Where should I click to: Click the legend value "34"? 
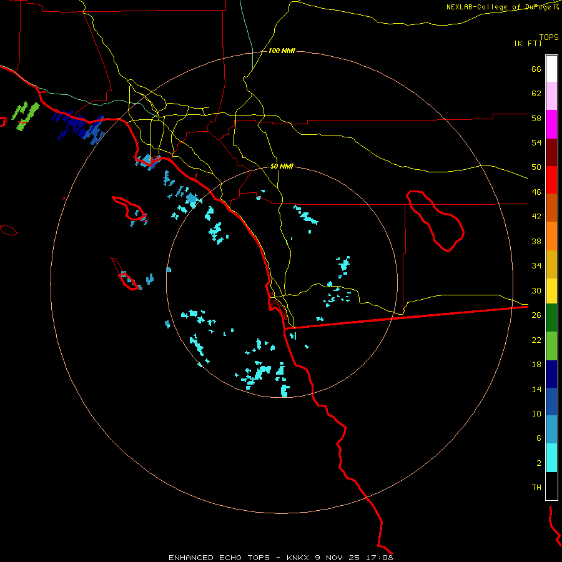(536, 265)
